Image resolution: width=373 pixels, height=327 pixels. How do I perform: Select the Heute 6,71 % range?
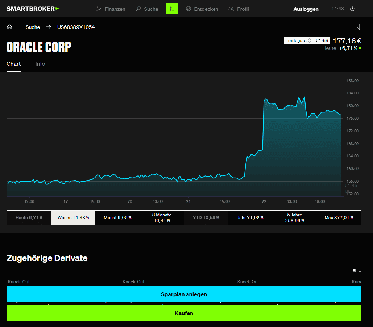[x=29, y=218]
